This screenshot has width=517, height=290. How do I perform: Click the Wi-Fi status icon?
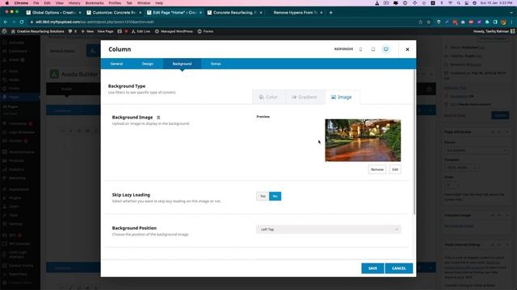click(450, 3)
